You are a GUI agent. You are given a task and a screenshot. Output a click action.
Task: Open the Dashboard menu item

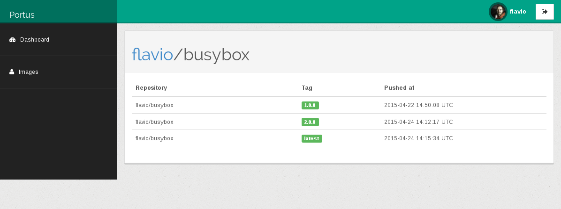click(x=34, y=40)
